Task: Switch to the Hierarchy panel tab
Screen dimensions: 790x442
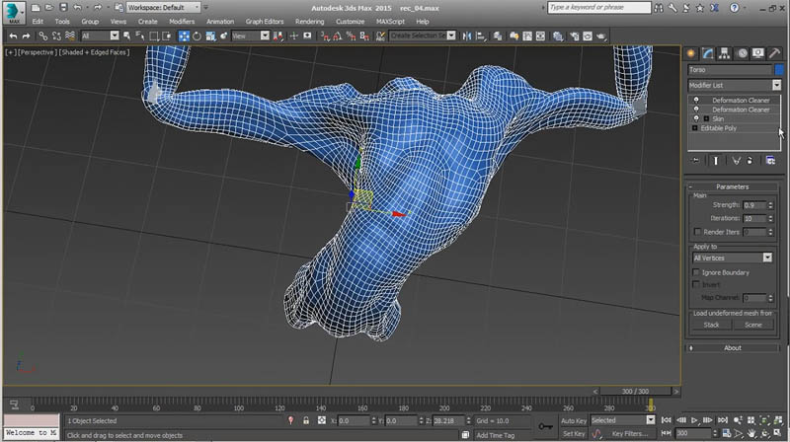Action: (x=724, y=52)
